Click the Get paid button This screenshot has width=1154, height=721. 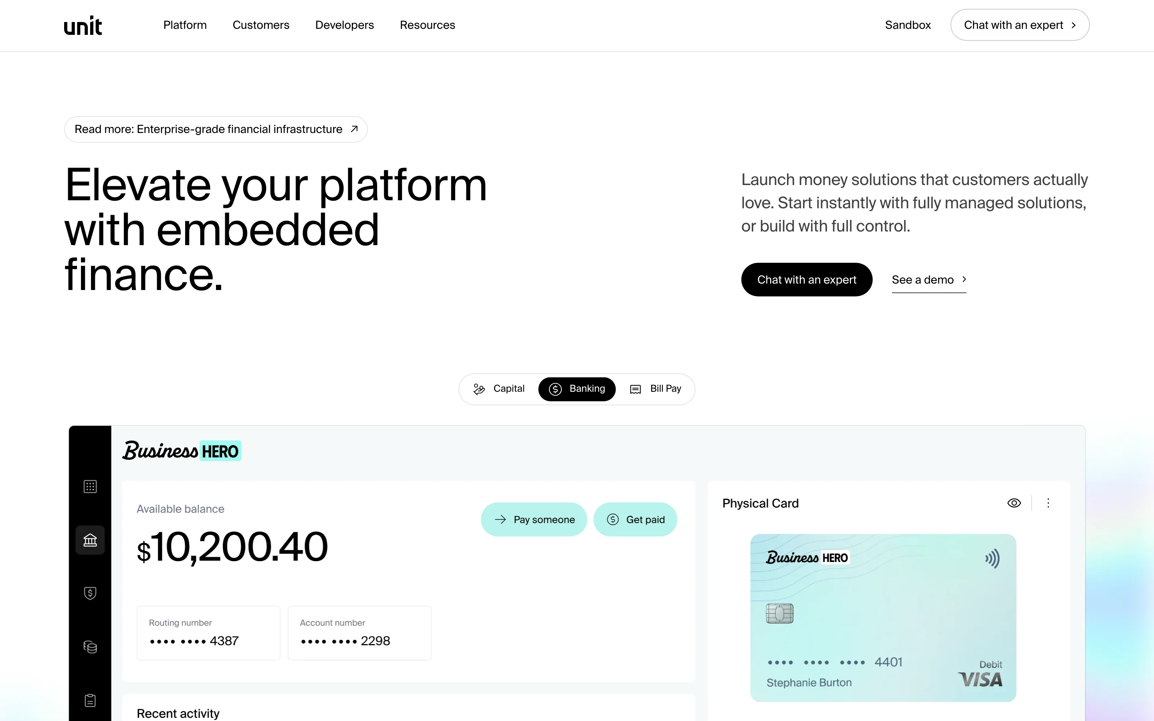pyautogui.click(x=635, y=519)
